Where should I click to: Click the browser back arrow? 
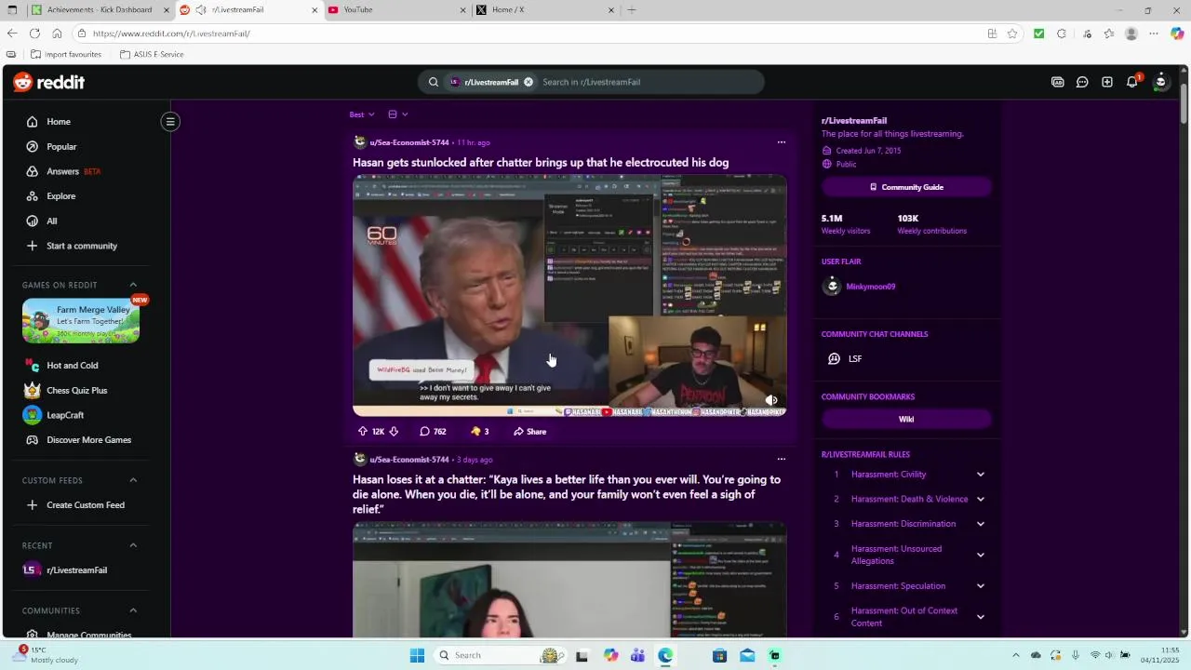[12, 33]
